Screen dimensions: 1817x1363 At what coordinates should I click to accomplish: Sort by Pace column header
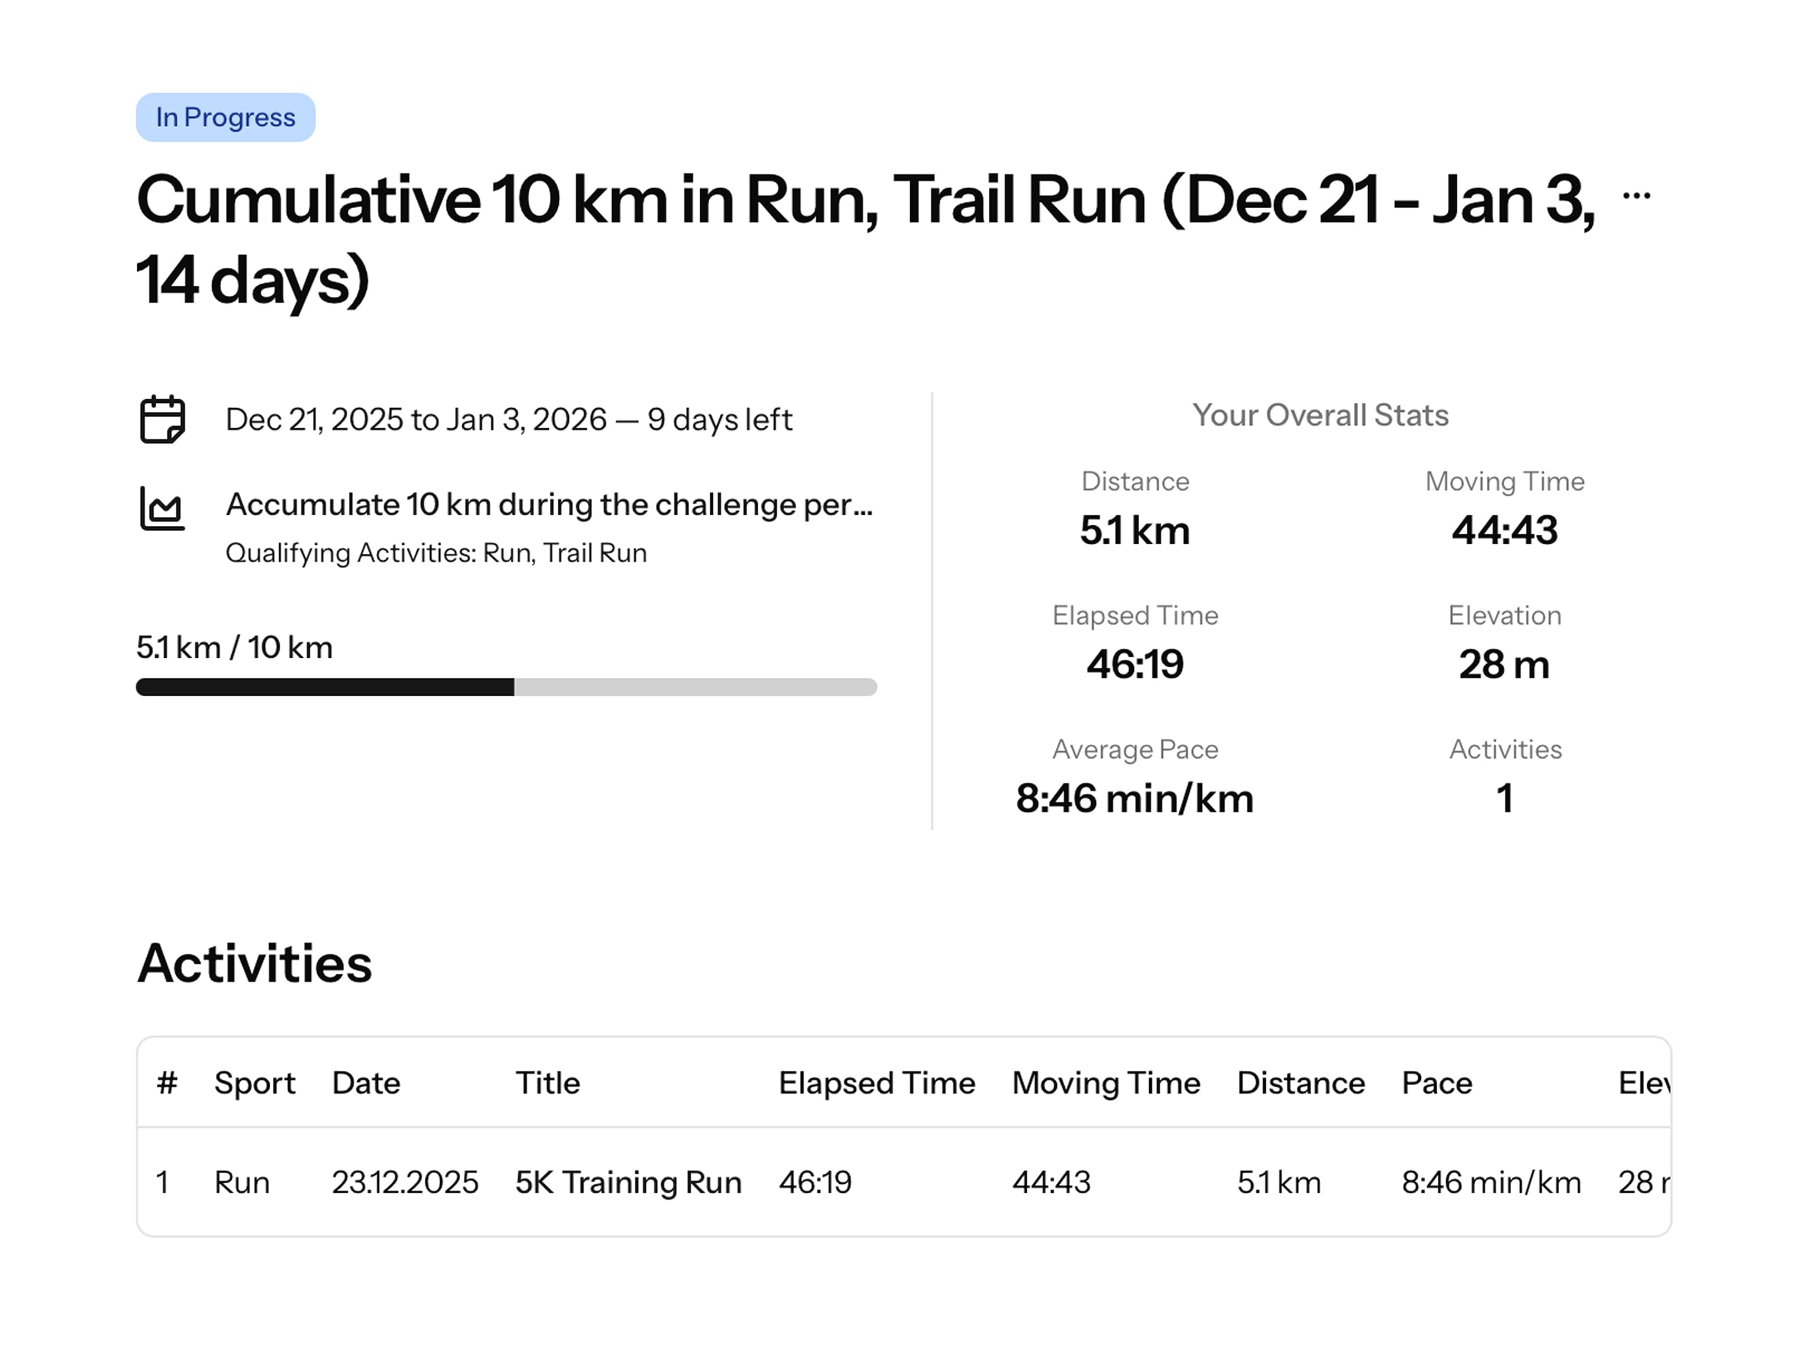(x=1437, y=1083)
